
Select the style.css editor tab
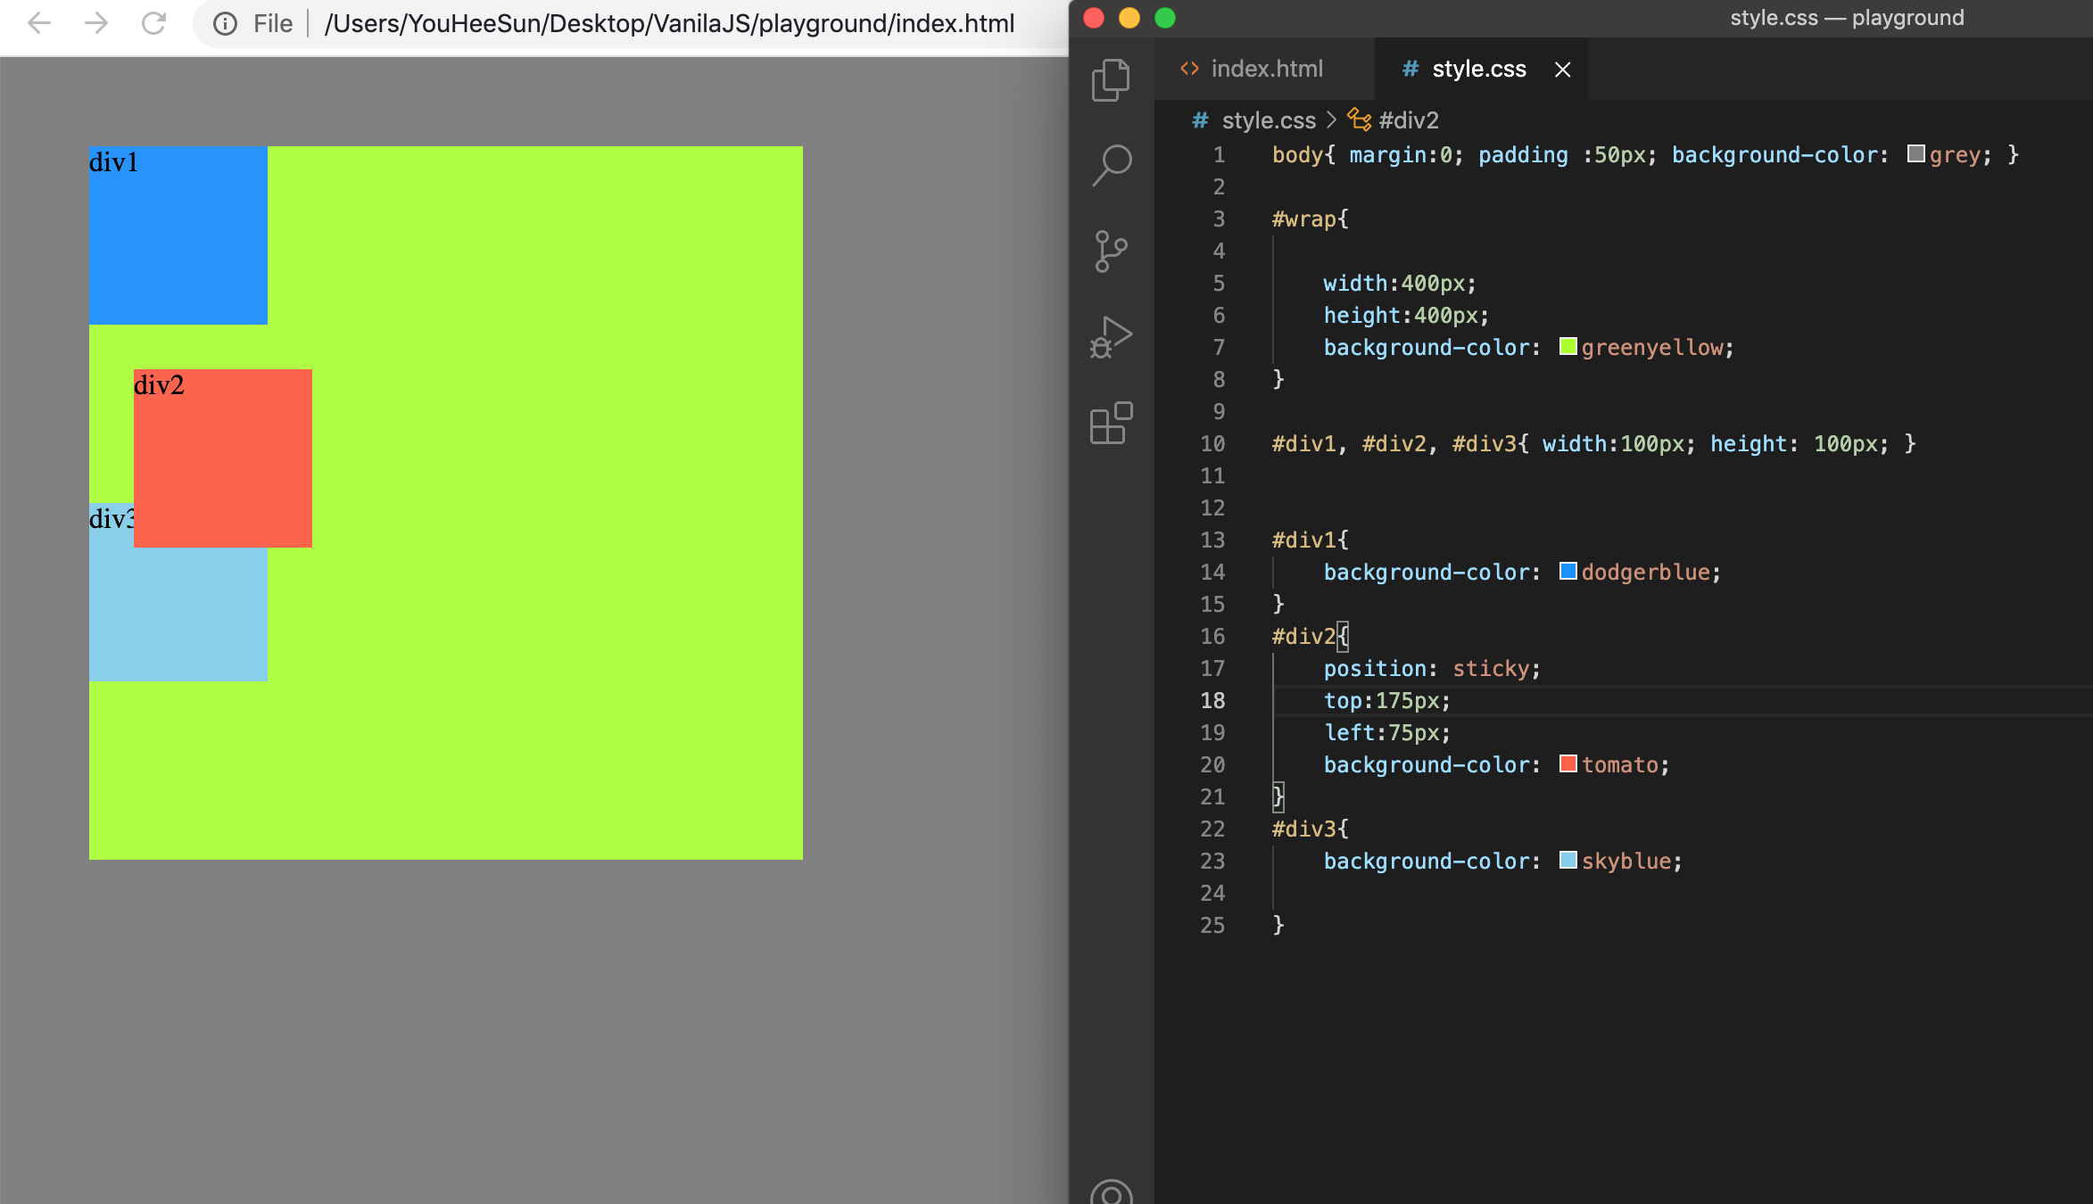[x=1477, y=69]
